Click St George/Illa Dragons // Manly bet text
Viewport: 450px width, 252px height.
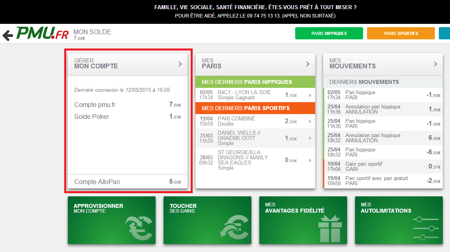(243, 160)
